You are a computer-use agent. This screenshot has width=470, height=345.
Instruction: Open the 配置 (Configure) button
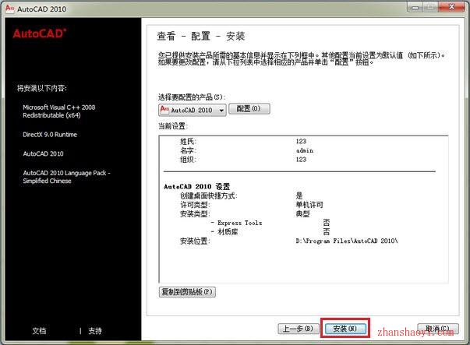click(x=249, y=109)
